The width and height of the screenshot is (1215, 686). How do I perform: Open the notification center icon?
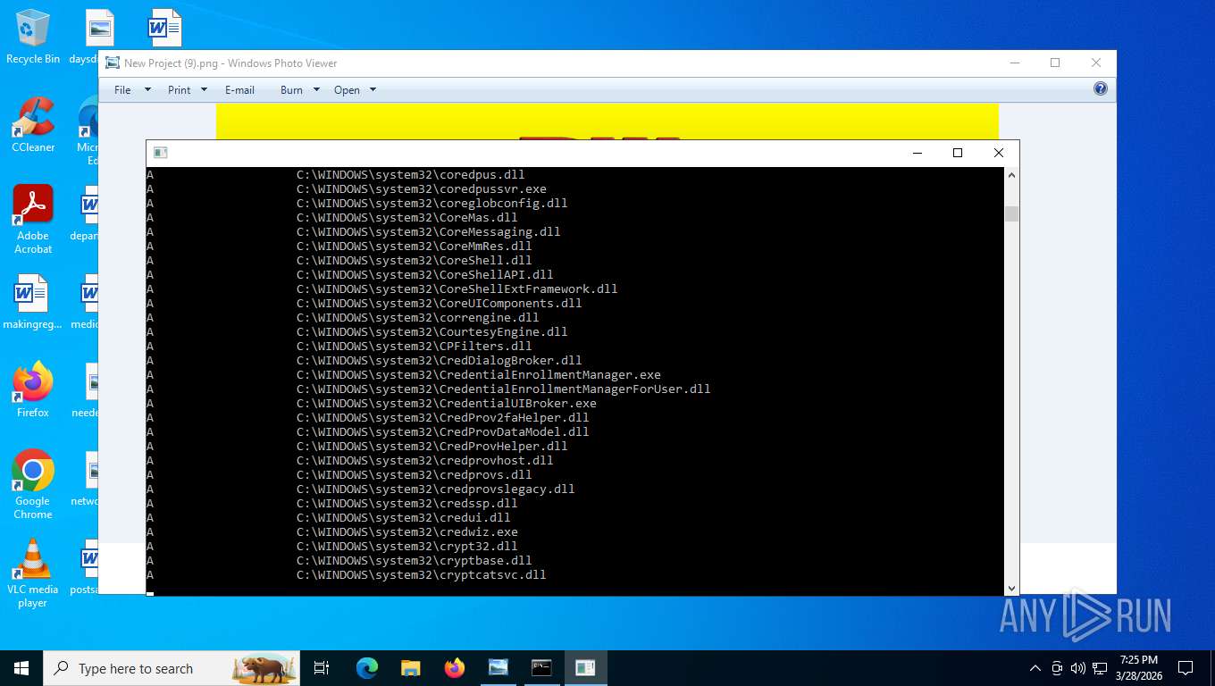point(1186,668)
